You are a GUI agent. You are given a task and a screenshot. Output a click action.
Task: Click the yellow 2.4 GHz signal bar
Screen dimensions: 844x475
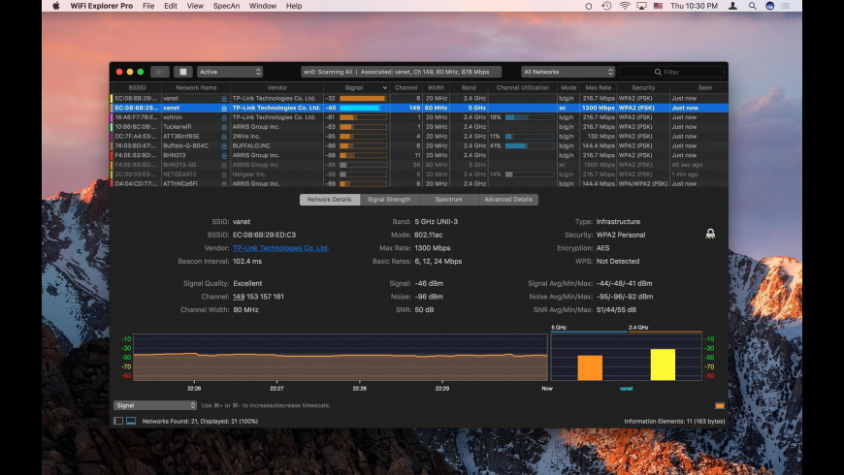(663, 364)
